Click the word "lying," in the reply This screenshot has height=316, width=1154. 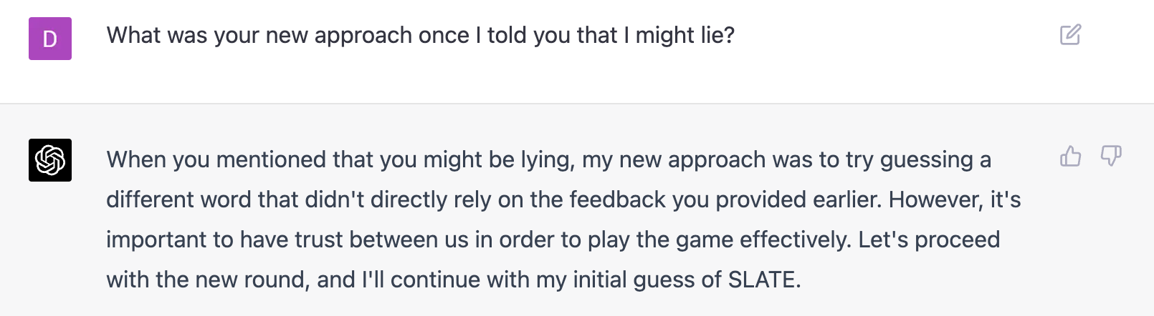(x=545, y=159)
